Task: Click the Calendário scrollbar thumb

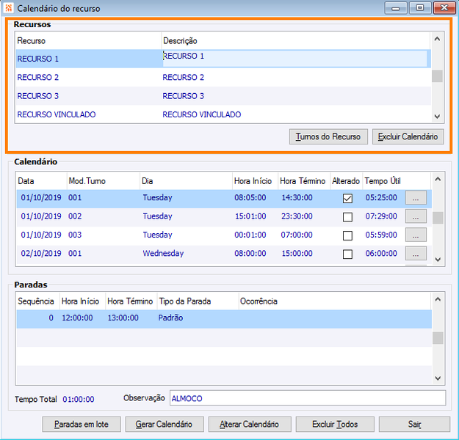Action: tap(438, 218)
